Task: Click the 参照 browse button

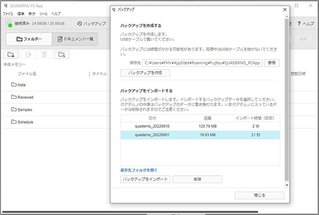Action: 272,63
